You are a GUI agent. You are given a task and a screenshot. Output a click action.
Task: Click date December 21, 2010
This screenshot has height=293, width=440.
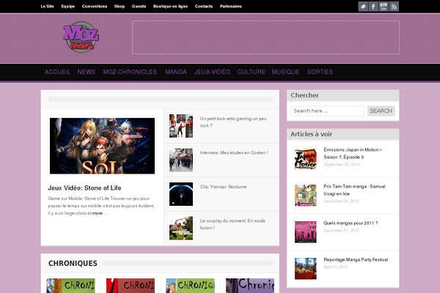tap(341, 231)
